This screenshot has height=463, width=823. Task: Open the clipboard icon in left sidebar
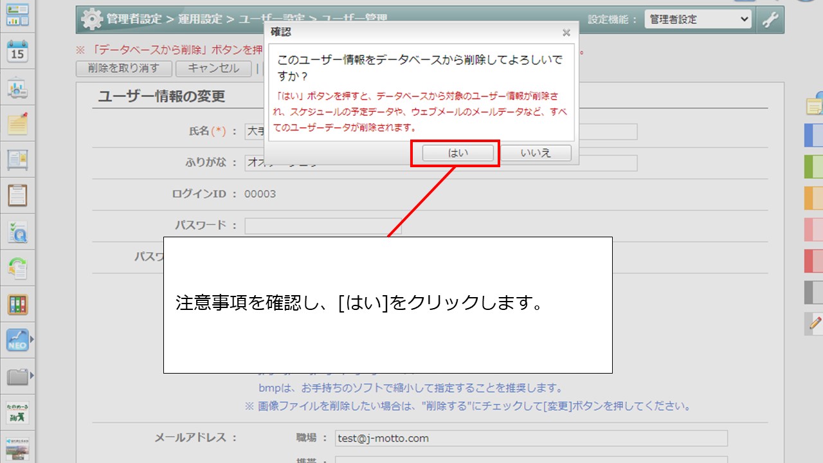[17, 195]
